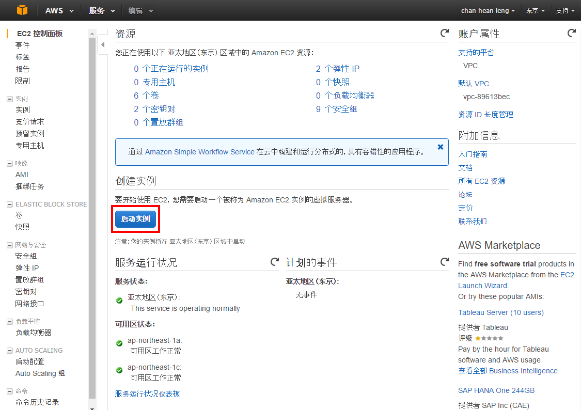The image size is (581, 410).
Task: Refresh the 资源 resources section
Action: [x=444, y=34]
